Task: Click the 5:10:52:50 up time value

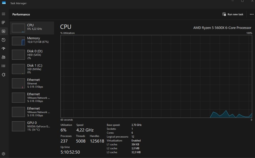Action: 70,152
